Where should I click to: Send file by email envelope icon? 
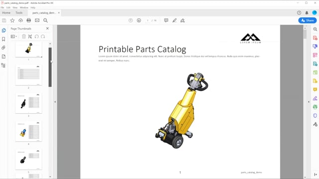(37, 20)
